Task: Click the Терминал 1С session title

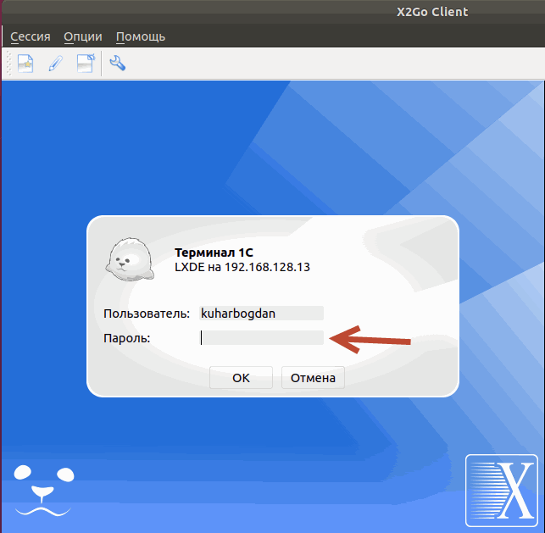Action: (x=214, y=253)
